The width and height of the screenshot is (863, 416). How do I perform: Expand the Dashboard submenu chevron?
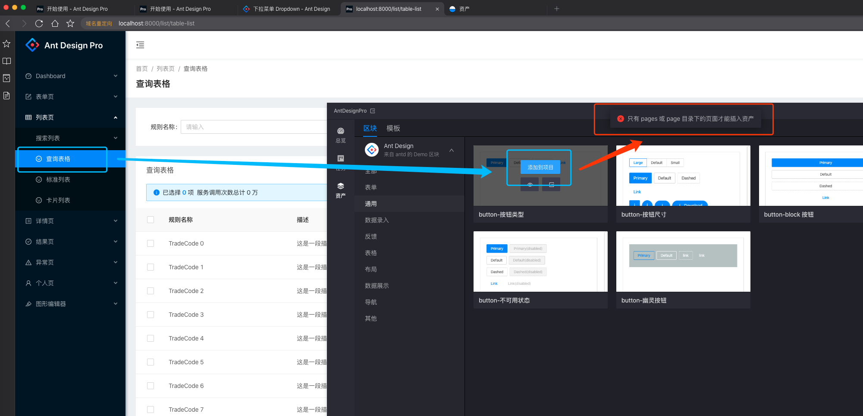click(x=116, y=76)
